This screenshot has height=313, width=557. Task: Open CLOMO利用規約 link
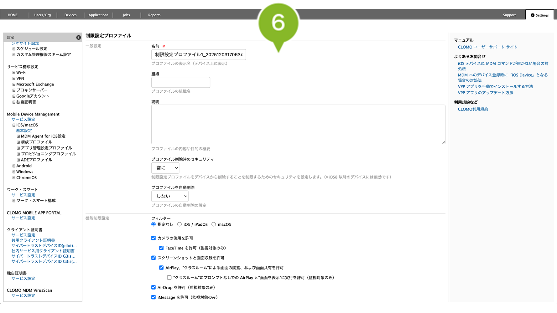click(x=473, y=109)
